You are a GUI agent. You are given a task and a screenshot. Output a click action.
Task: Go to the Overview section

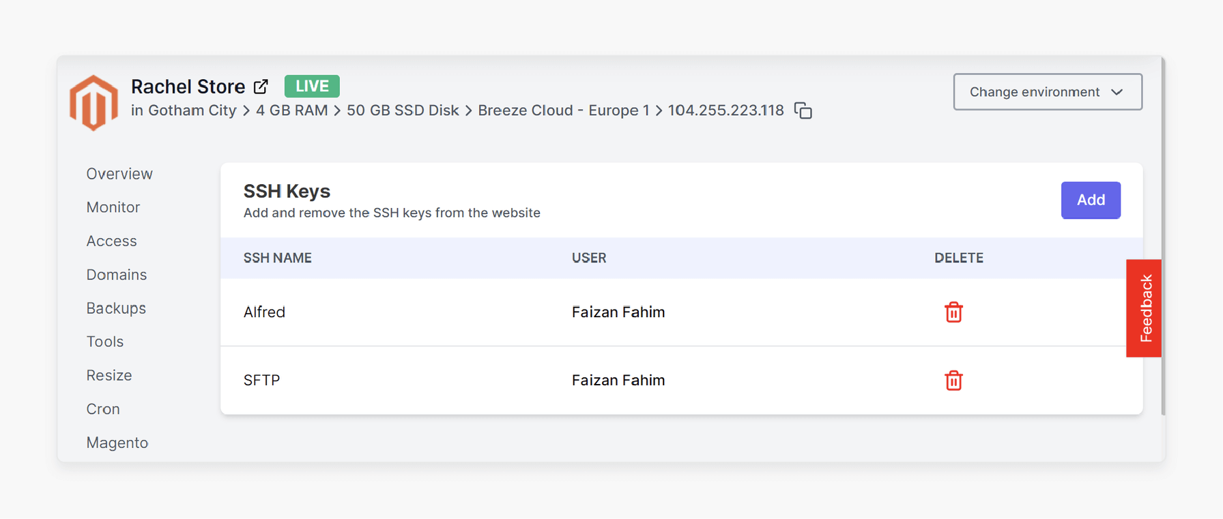click(119, 174)
